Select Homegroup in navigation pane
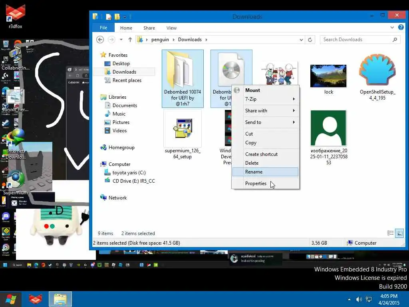 (x=117, y=148)
